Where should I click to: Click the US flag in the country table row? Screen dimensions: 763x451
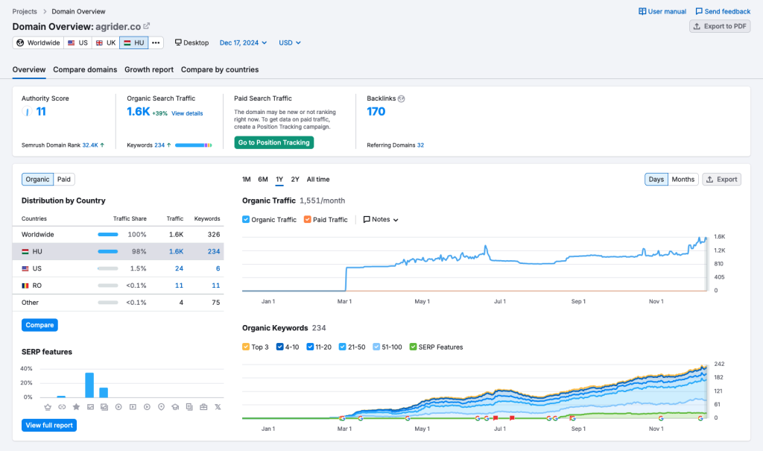25,268
